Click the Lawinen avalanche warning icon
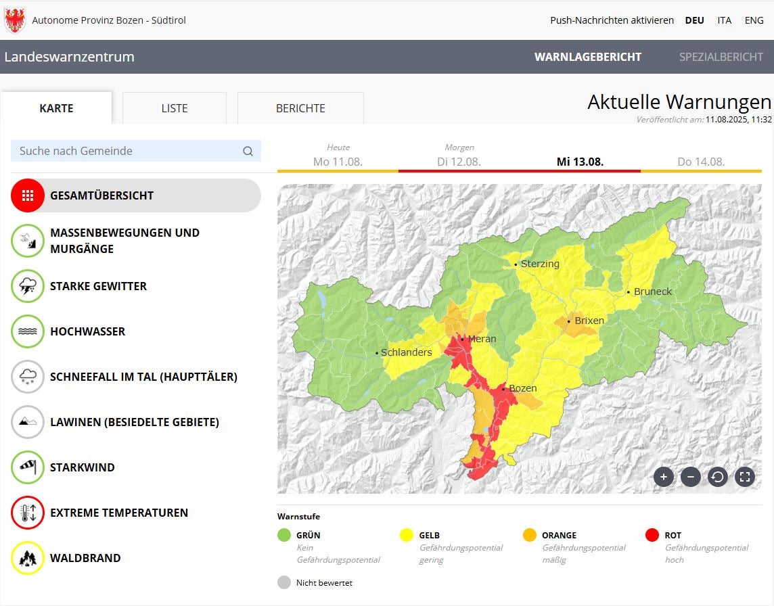 [x=28, y=422]
